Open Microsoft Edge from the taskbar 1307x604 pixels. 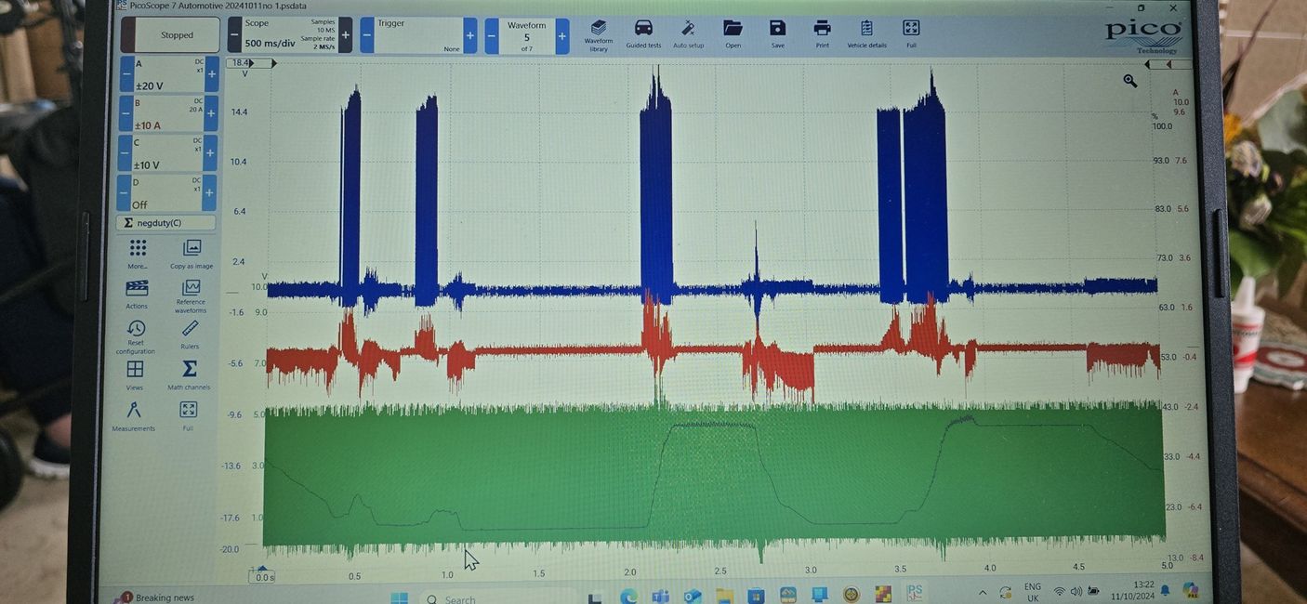pos(628,597)
